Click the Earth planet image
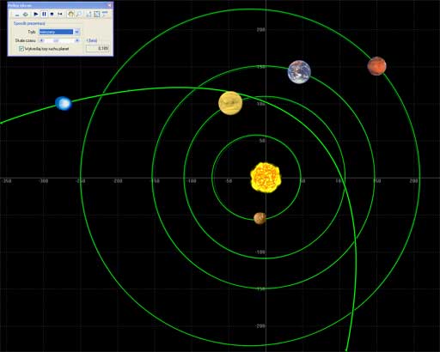This screenshot has height=352, width=440. click(299, 72)
